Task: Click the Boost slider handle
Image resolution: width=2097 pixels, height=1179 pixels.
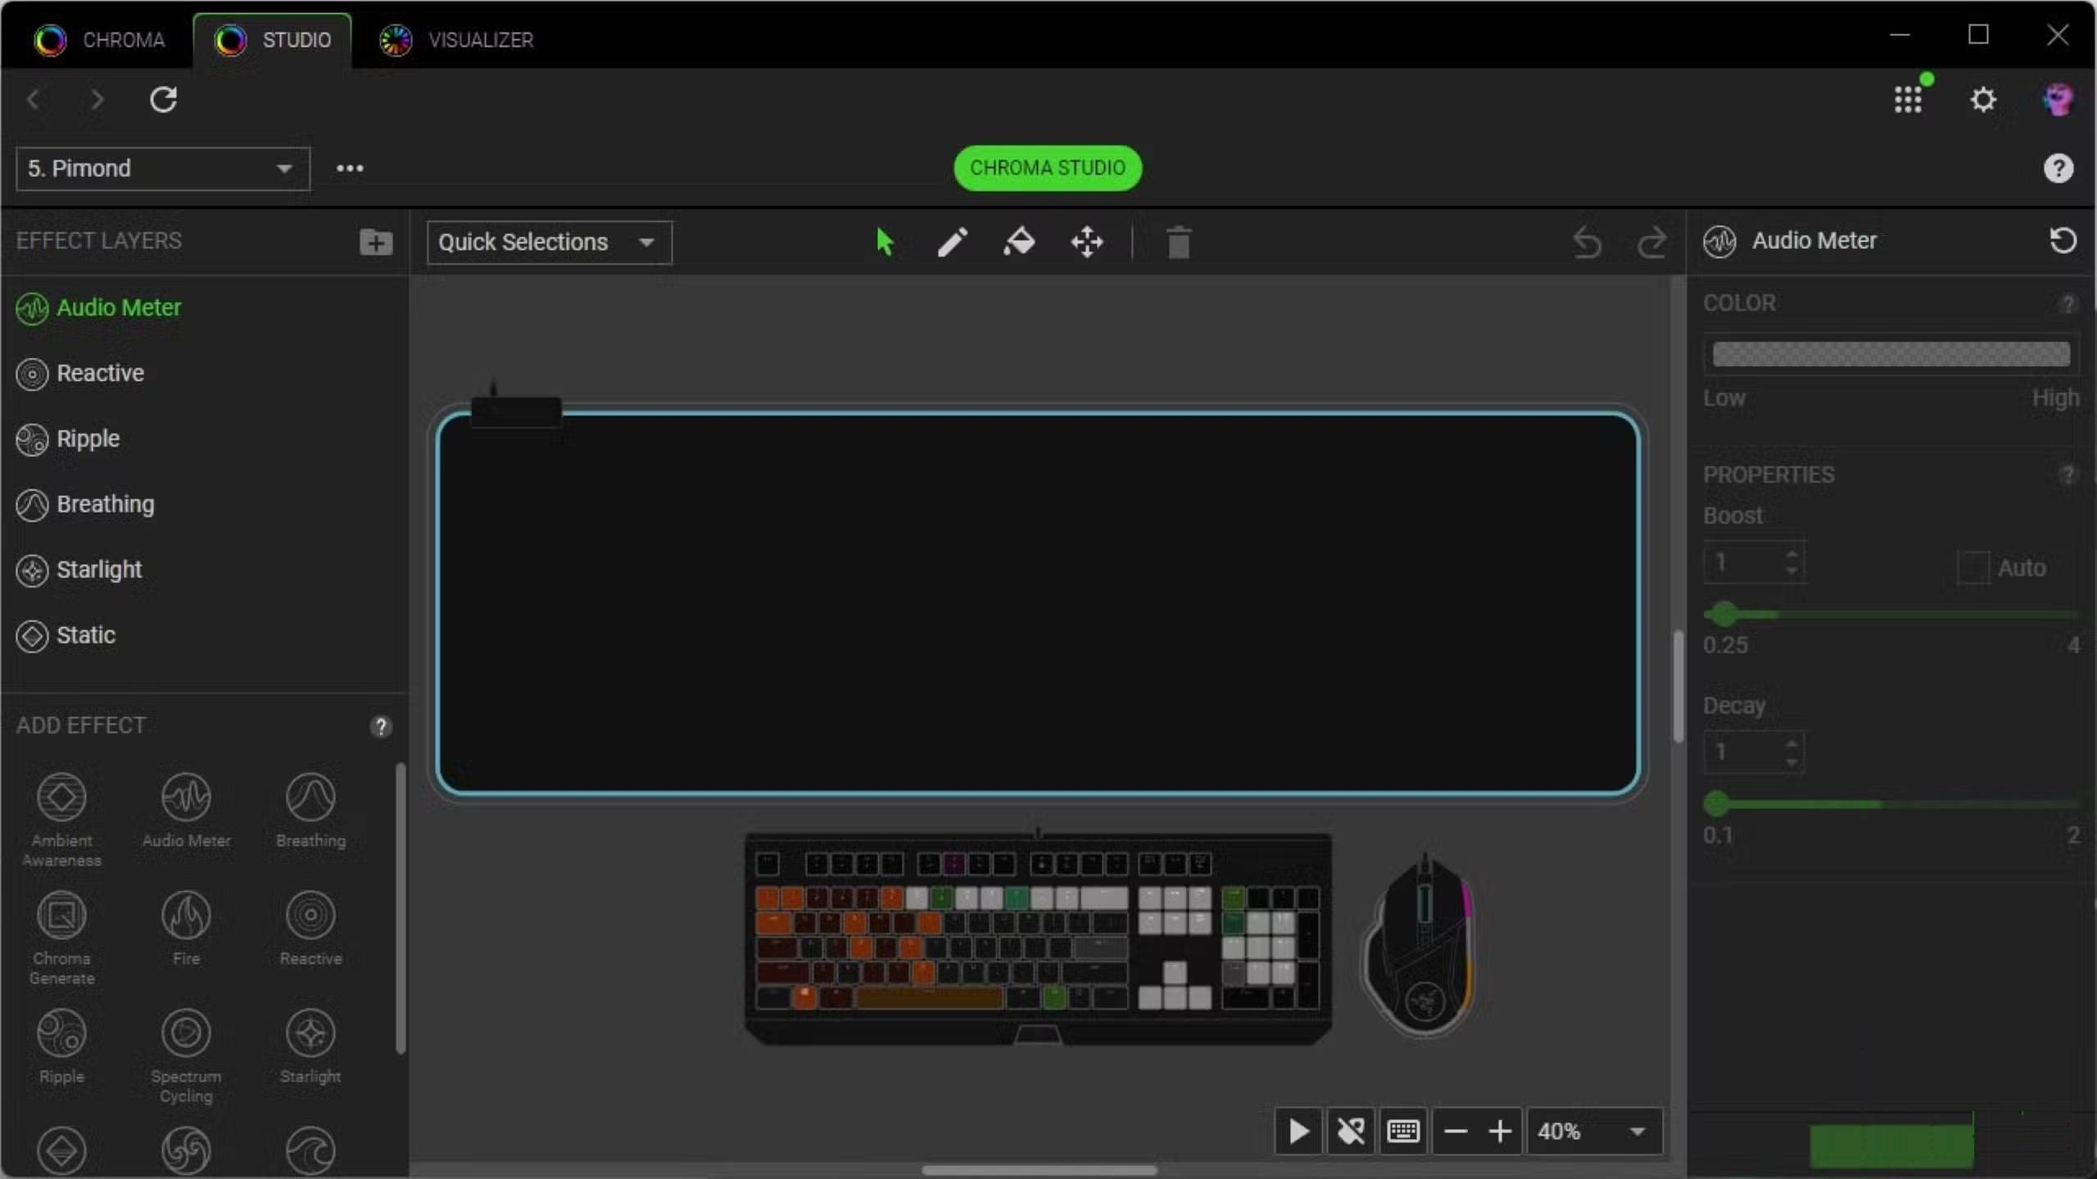Action: [x=1723, y=614]
